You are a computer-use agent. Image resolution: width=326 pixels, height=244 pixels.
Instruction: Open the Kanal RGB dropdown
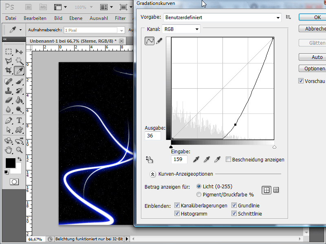[x=181, y=29]
